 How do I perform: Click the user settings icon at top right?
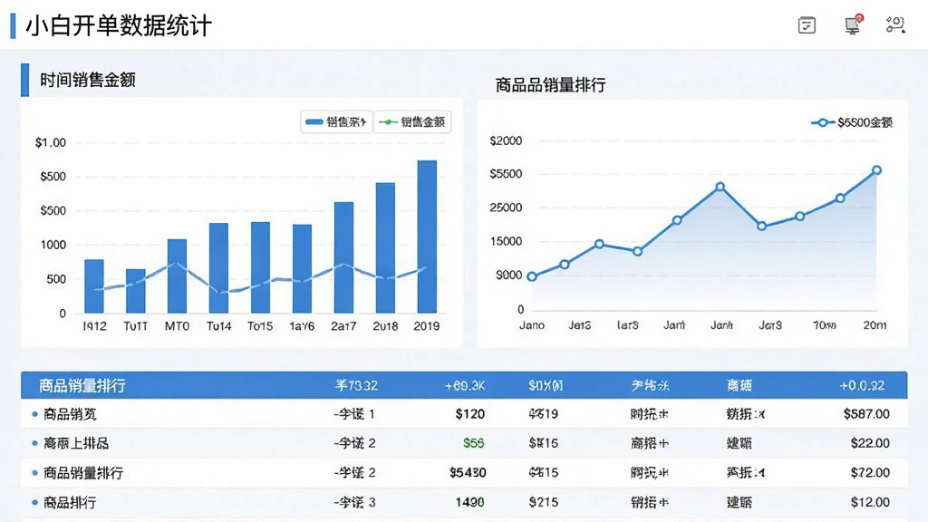(895, 24)
